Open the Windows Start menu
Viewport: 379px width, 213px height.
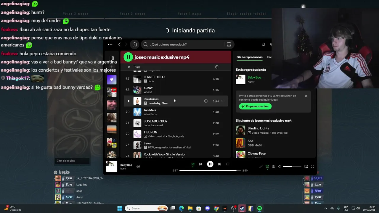coord(120,208)
